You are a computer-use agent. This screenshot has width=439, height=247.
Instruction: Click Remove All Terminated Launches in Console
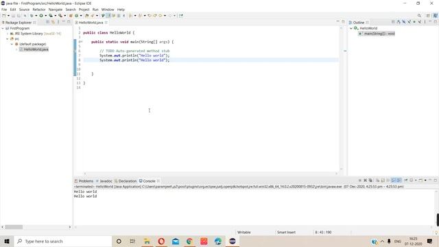pyautogui.click(x=370, y=180)
